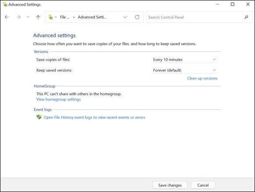Click the Cancel button
255x192 pixels.
(x=203, y=185)
